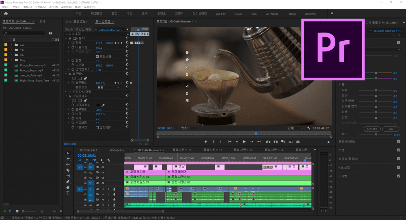This screenshot has height=220, width=406.
Task: Click rectangle mask tool under 그림자 효과
Action: coord(80,100)
